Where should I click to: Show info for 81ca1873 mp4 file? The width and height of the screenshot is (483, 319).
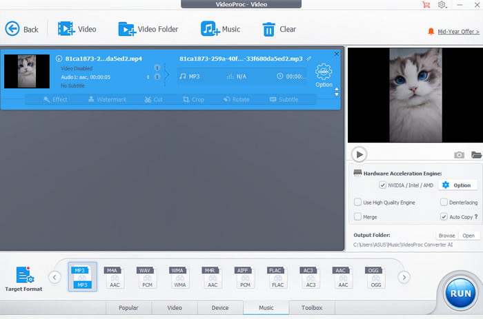[59, 59]
